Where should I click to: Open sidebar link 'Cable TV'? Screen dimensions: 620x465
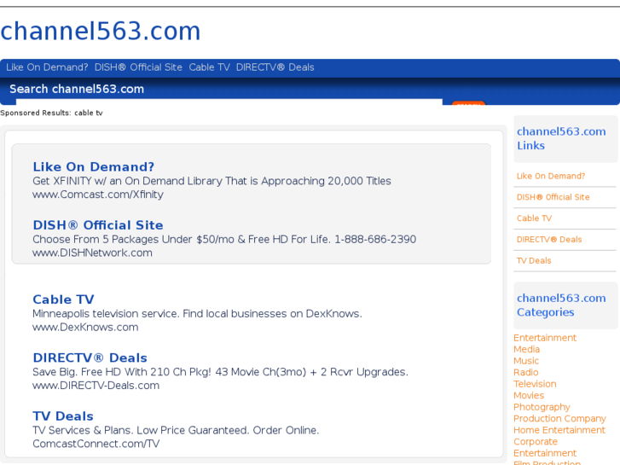(534, 218)
